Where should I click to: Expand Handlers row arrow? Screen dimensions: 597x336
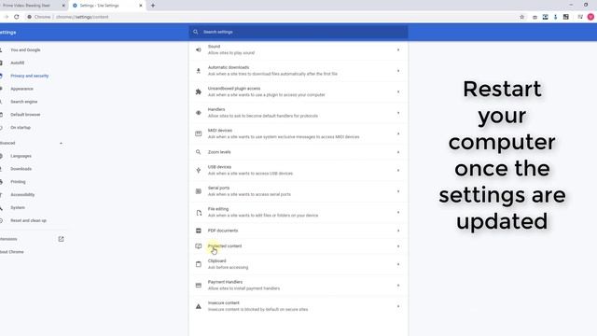click(398, 113)
